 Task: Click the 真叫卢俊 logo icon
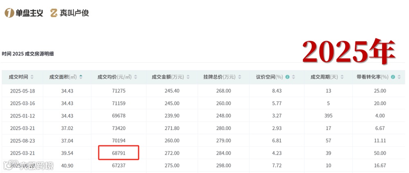pos(54,13)
